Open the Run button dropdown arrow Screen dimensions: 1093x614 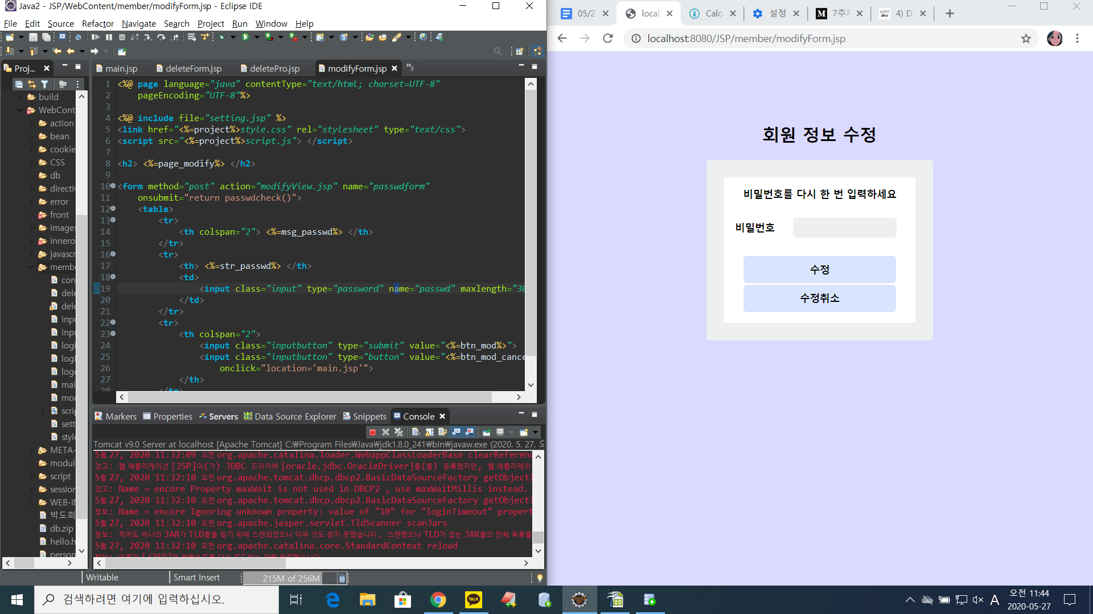click(257, 37)
